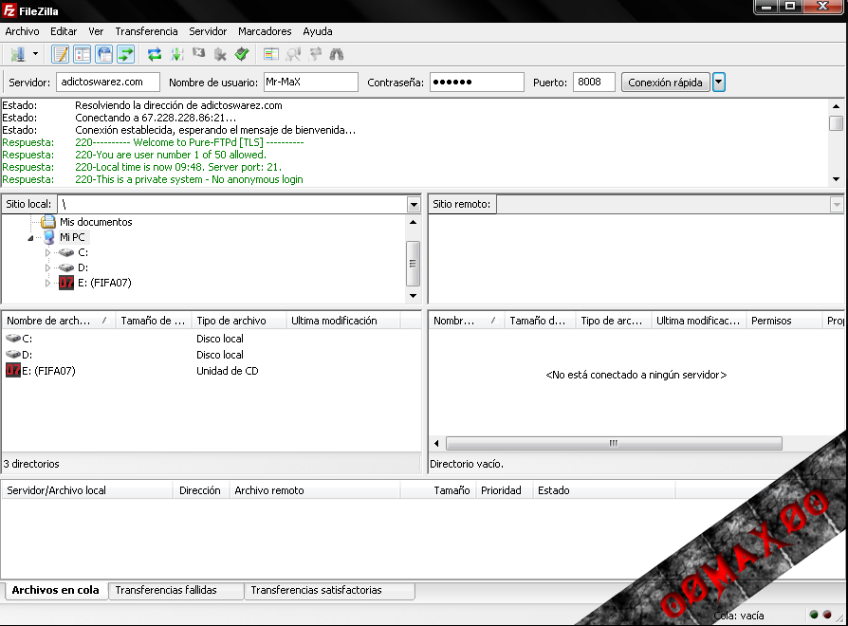
Task: Refresh the file and folder lists
Action: pos(155,54)
